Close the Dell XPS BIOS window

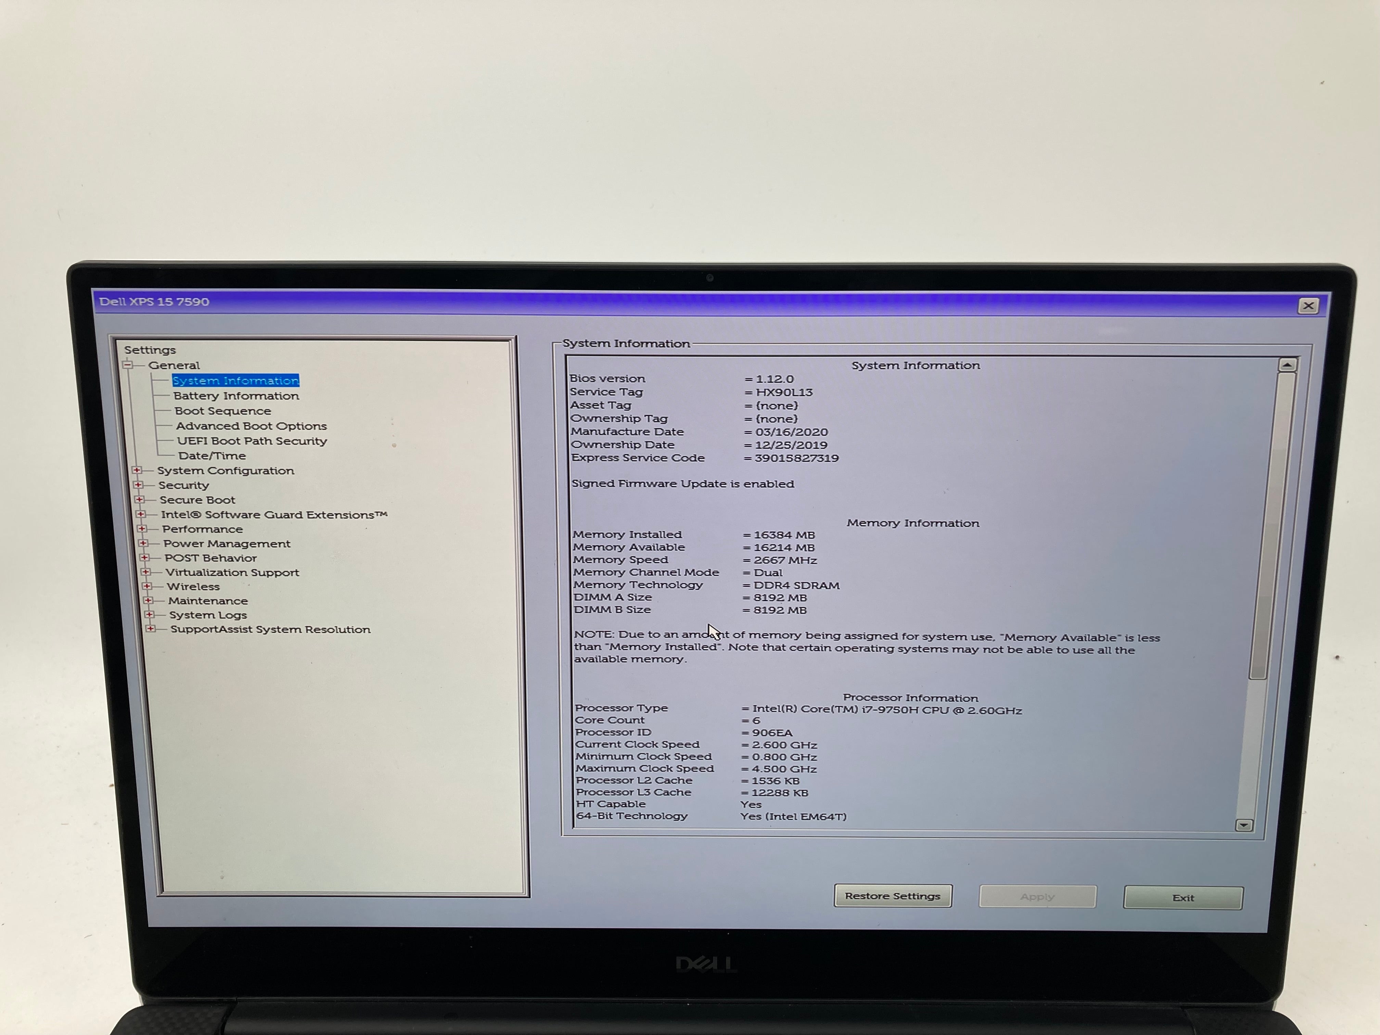coord(1308,306)
